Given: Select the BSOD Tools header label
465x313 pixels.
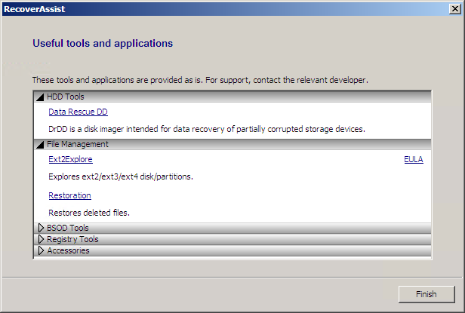Looking at the screenshot, I should coord(68,228).
